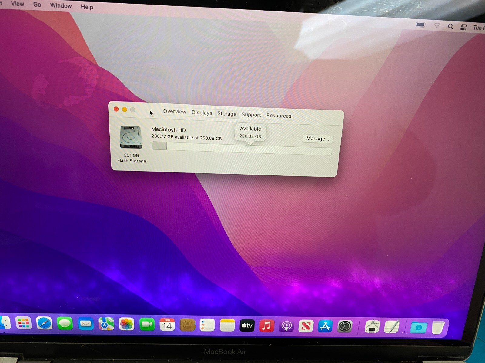This screenshot has width=485, height=363.
Task: Open the Calendar app showing Feb 14
Action: tap(167, 325)
